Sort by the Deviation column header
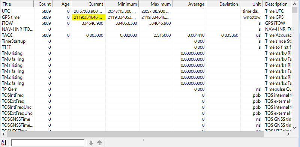300x147 pixels. [223, 4]
